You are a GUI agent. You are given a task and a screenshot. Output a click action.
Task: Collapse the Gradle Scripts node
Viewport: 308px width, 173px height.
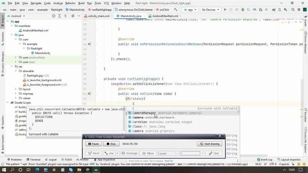8,102
